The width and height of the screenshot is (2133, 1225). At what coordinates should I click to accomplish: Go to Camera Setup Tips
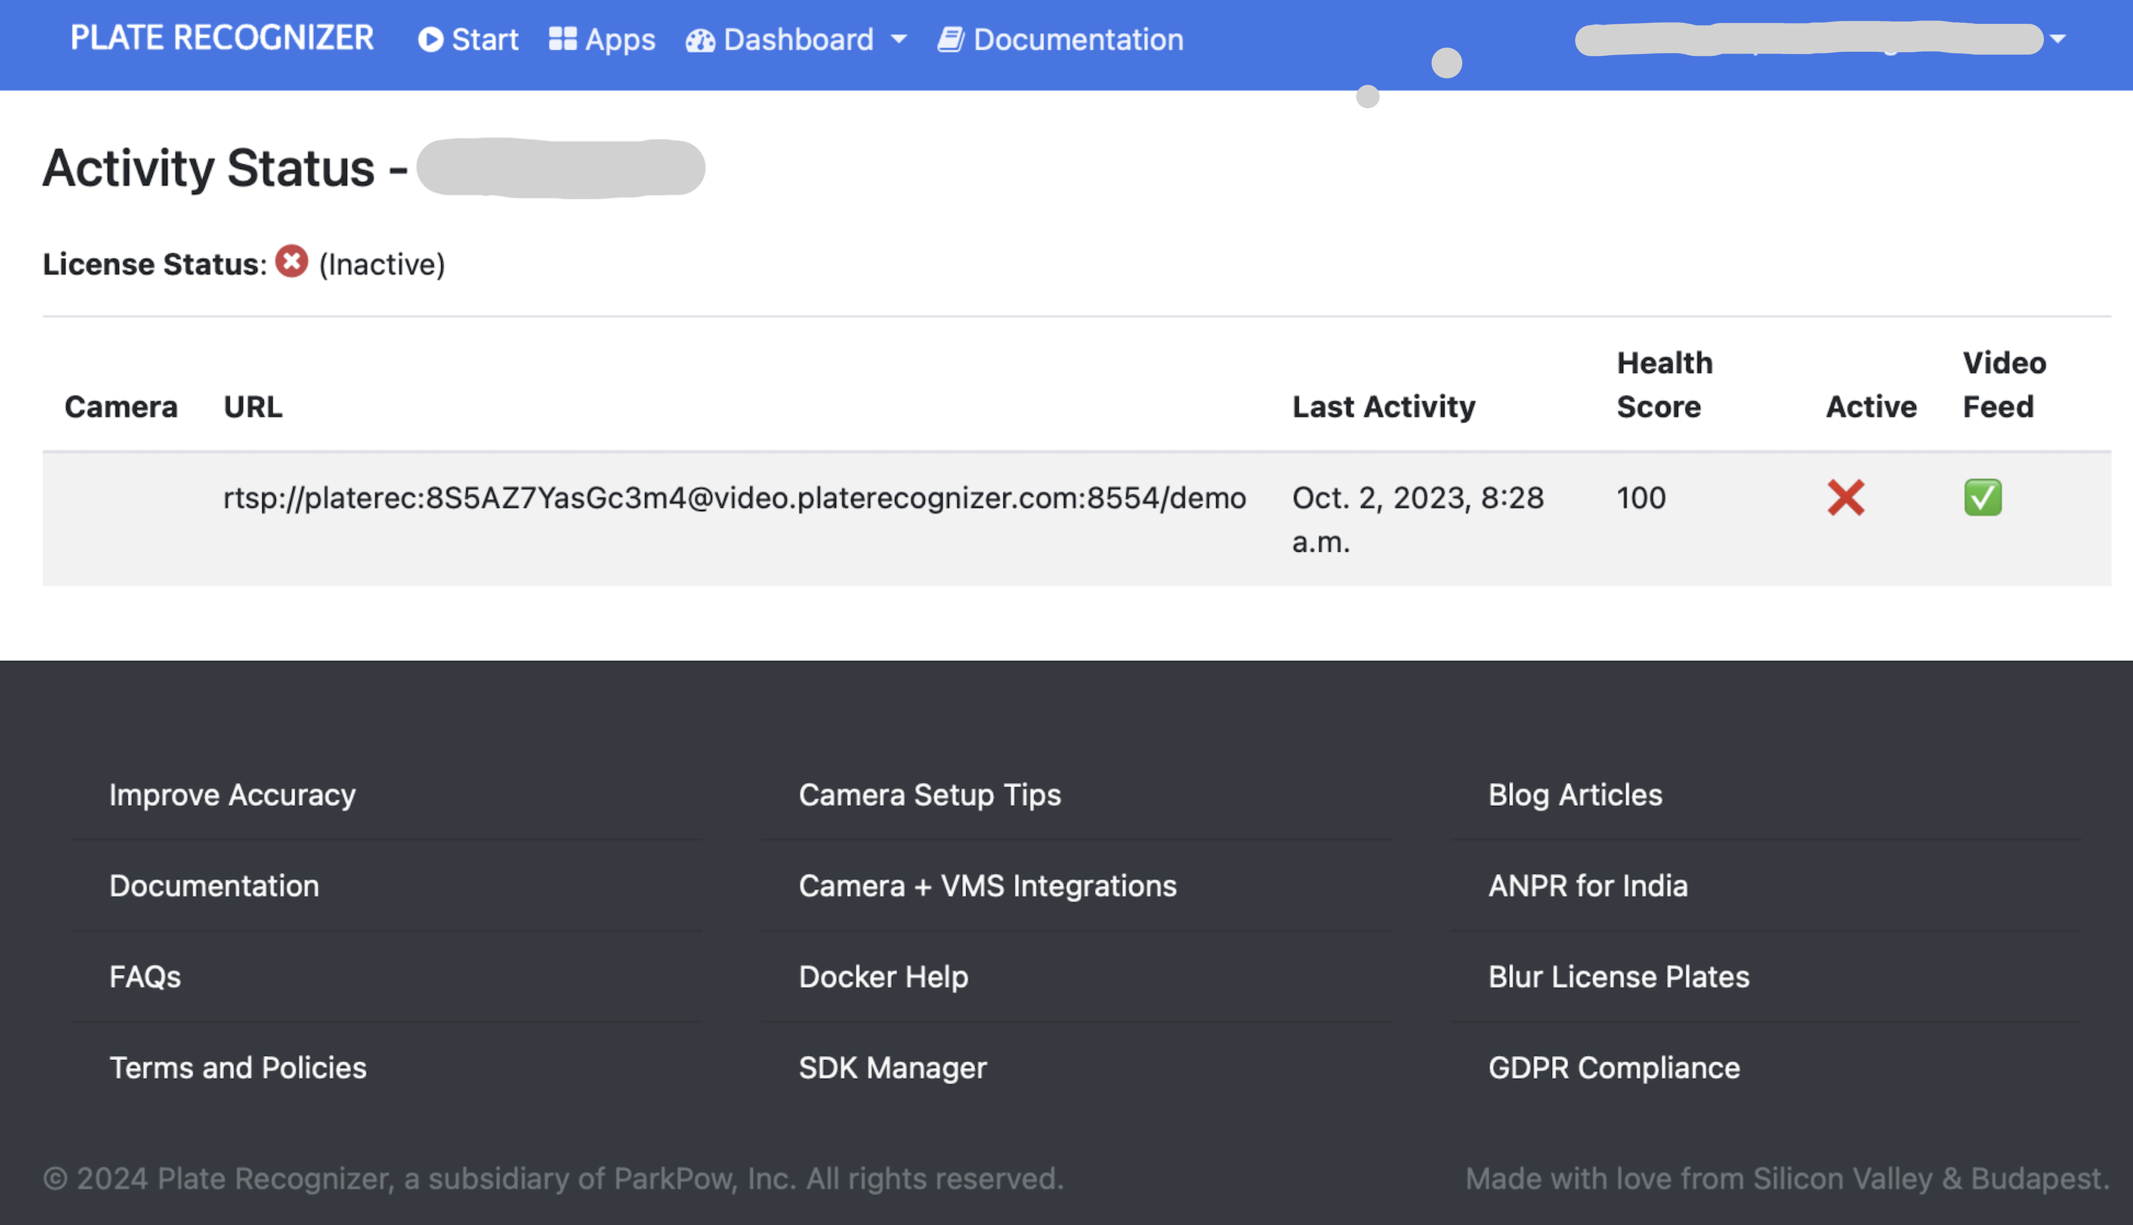click(929, 794)
